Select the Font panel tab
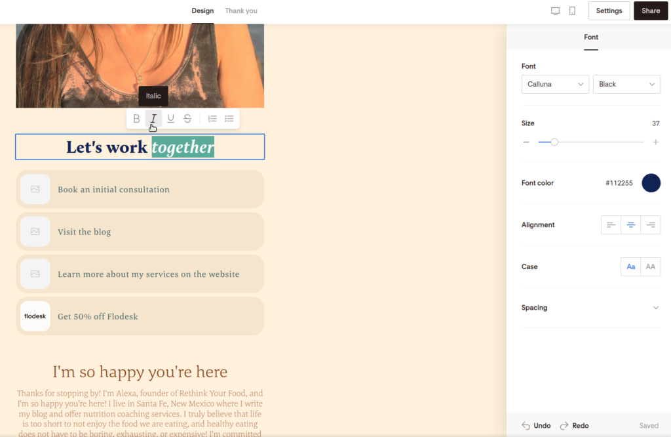This screenshot has height=437, width=671. click(591, 37)
